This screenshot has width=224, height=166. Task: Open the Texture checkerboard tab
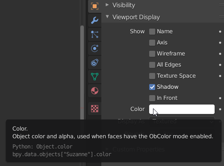pos(94,108)
